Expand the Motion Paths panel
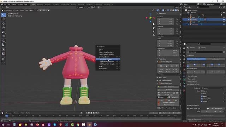Image resolution: width=226 pixels, height=127 pixels. (192, 82)
